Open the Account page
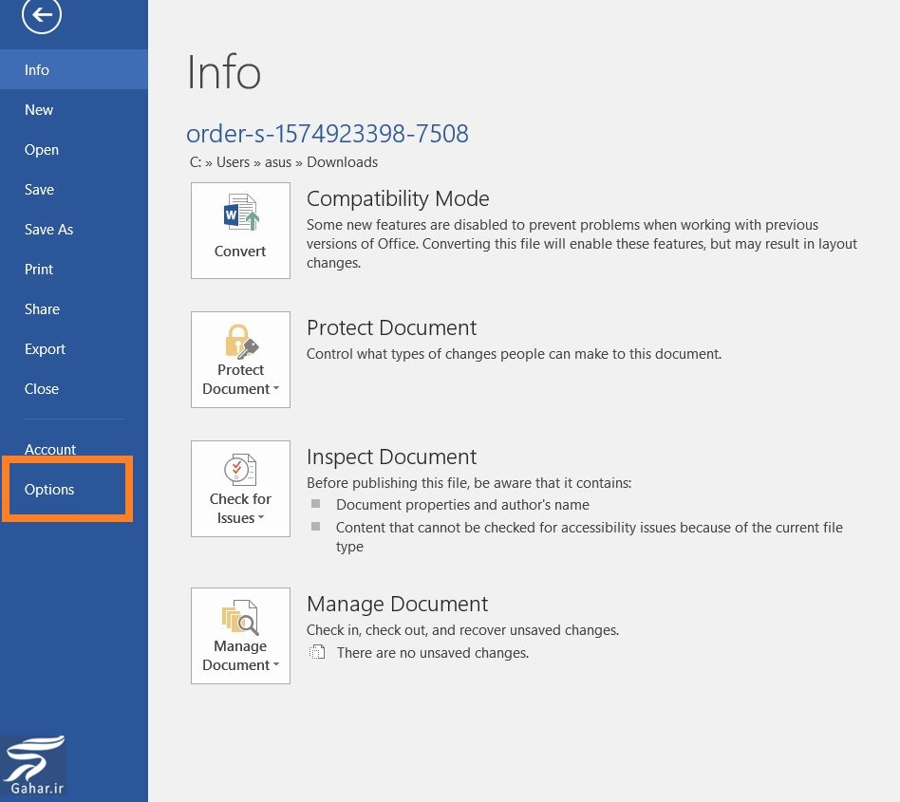This screenshot has width=900, height=802. coord(74,449)
